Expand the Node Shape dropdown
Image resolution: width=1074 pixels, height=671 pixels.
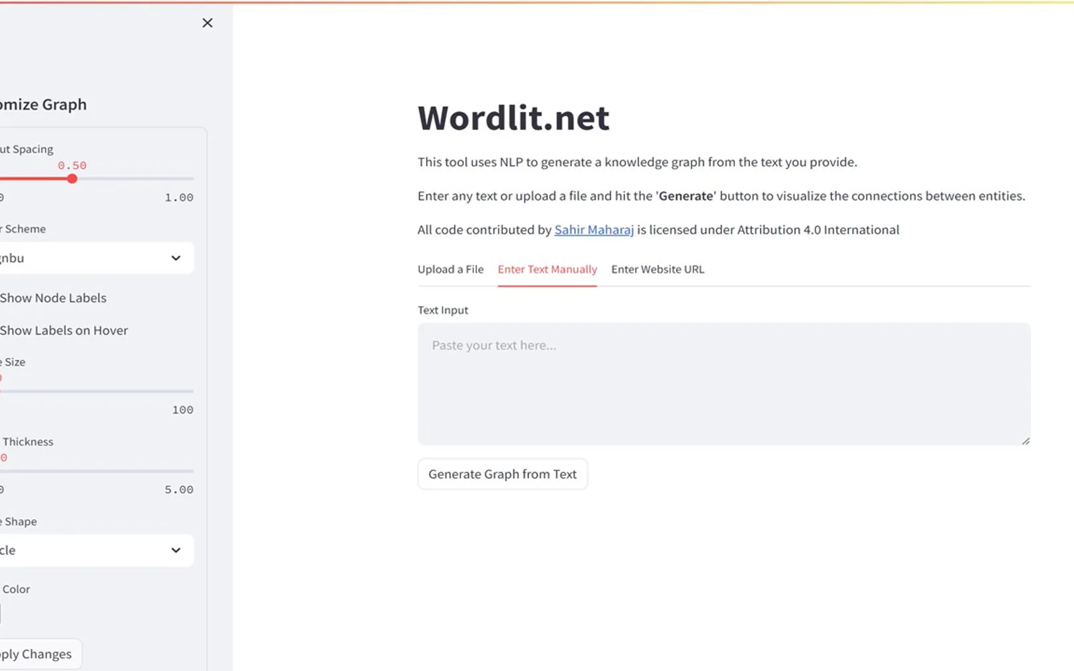click(x=96, y=550)
